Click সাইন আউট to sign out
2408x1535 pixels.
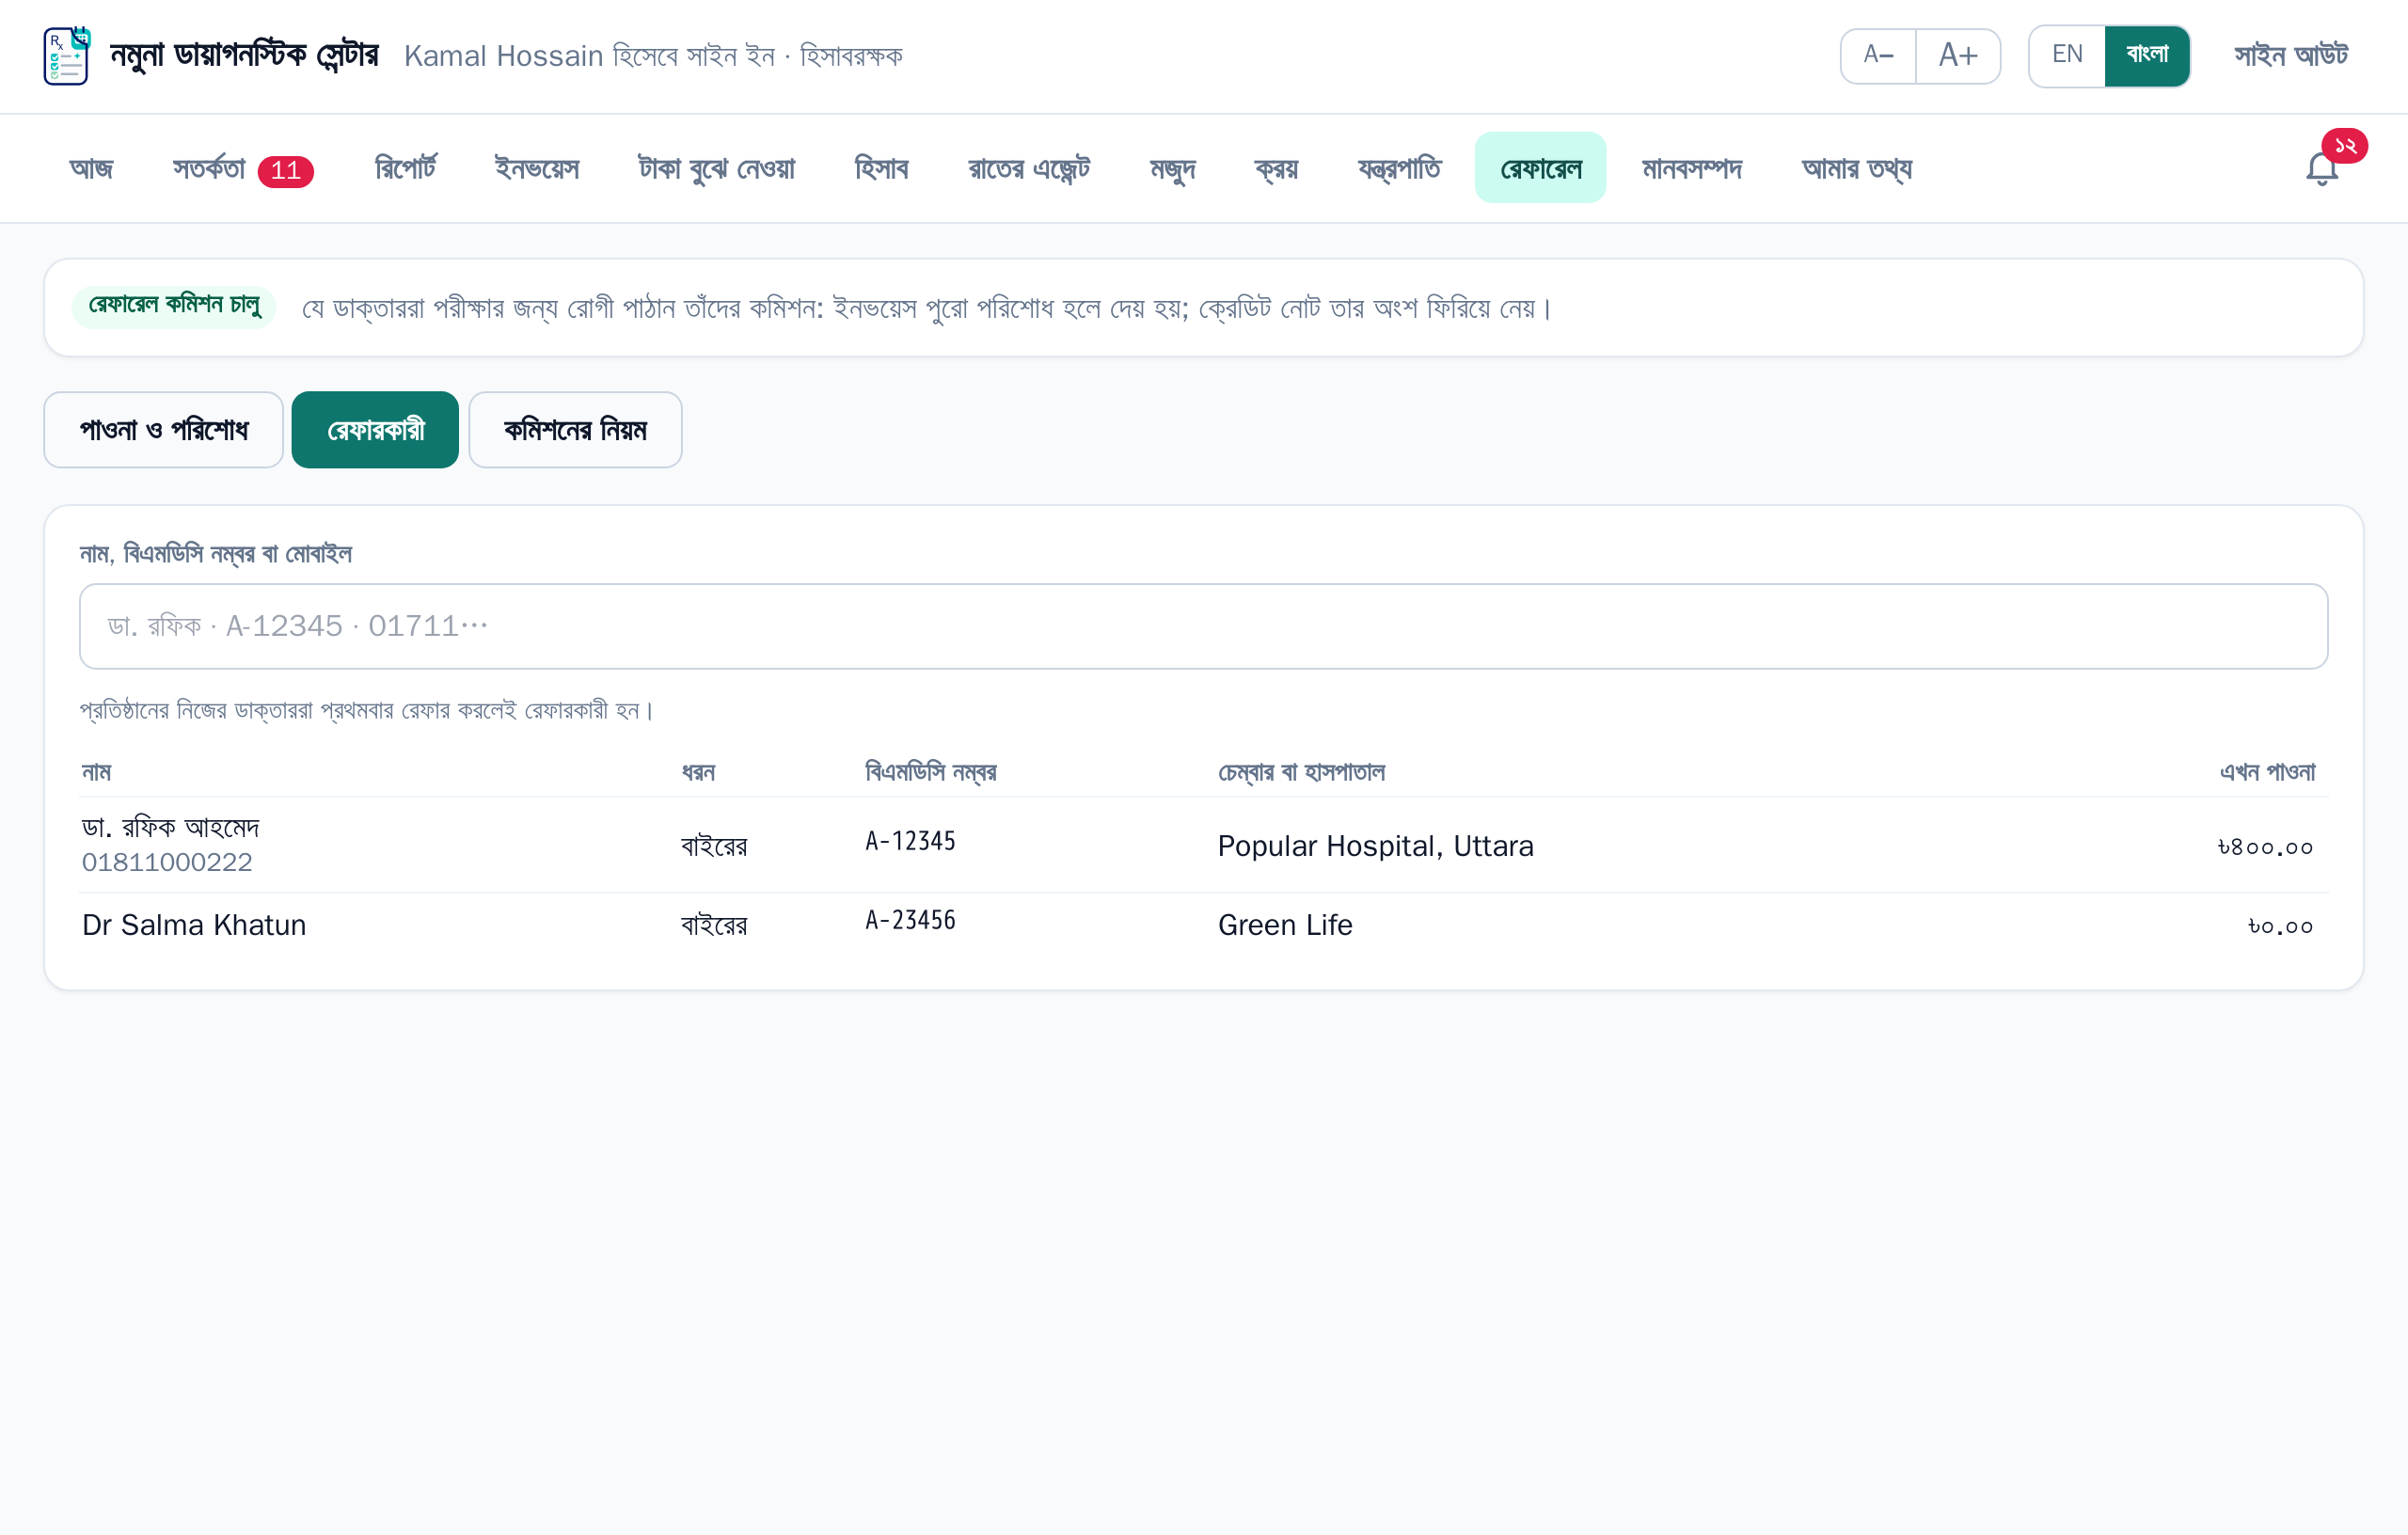(x=2291, y=56)
